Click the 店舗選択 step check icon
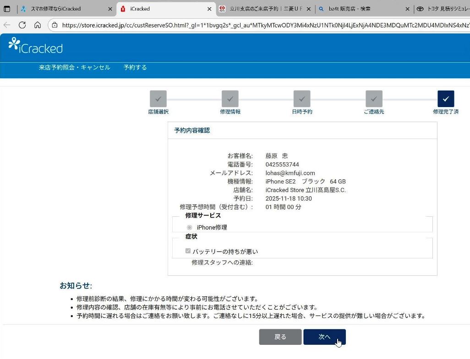470x359 pixels. point(158,99)
